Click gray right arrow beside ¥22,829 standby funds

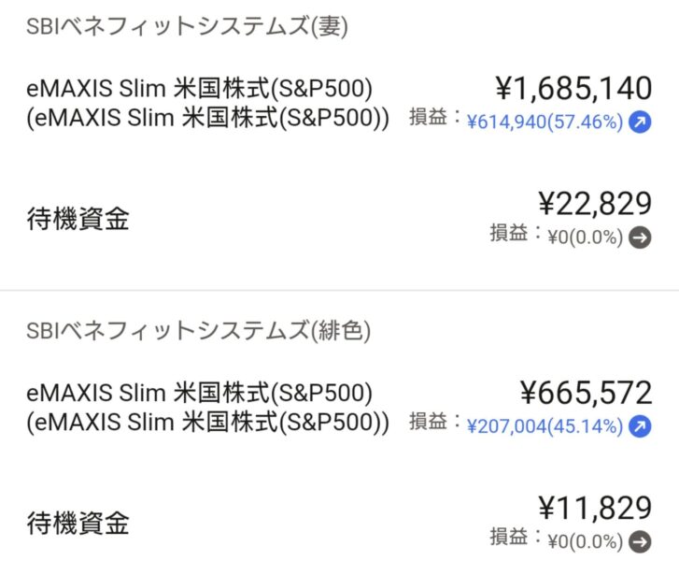pos(640,237)
